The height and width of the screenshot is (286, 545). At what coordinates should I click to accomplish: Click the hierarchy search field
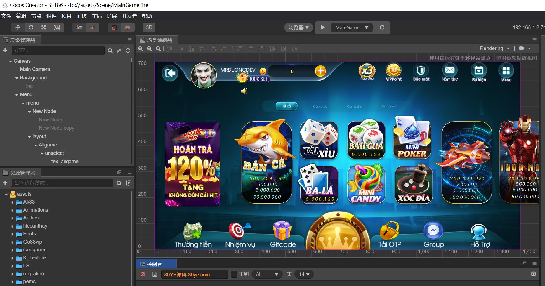[58, 50]
